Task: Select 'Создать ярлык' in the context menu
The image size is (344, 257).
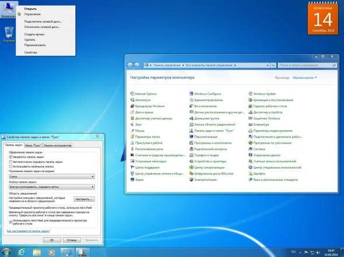Action: [x=46, y=34]
